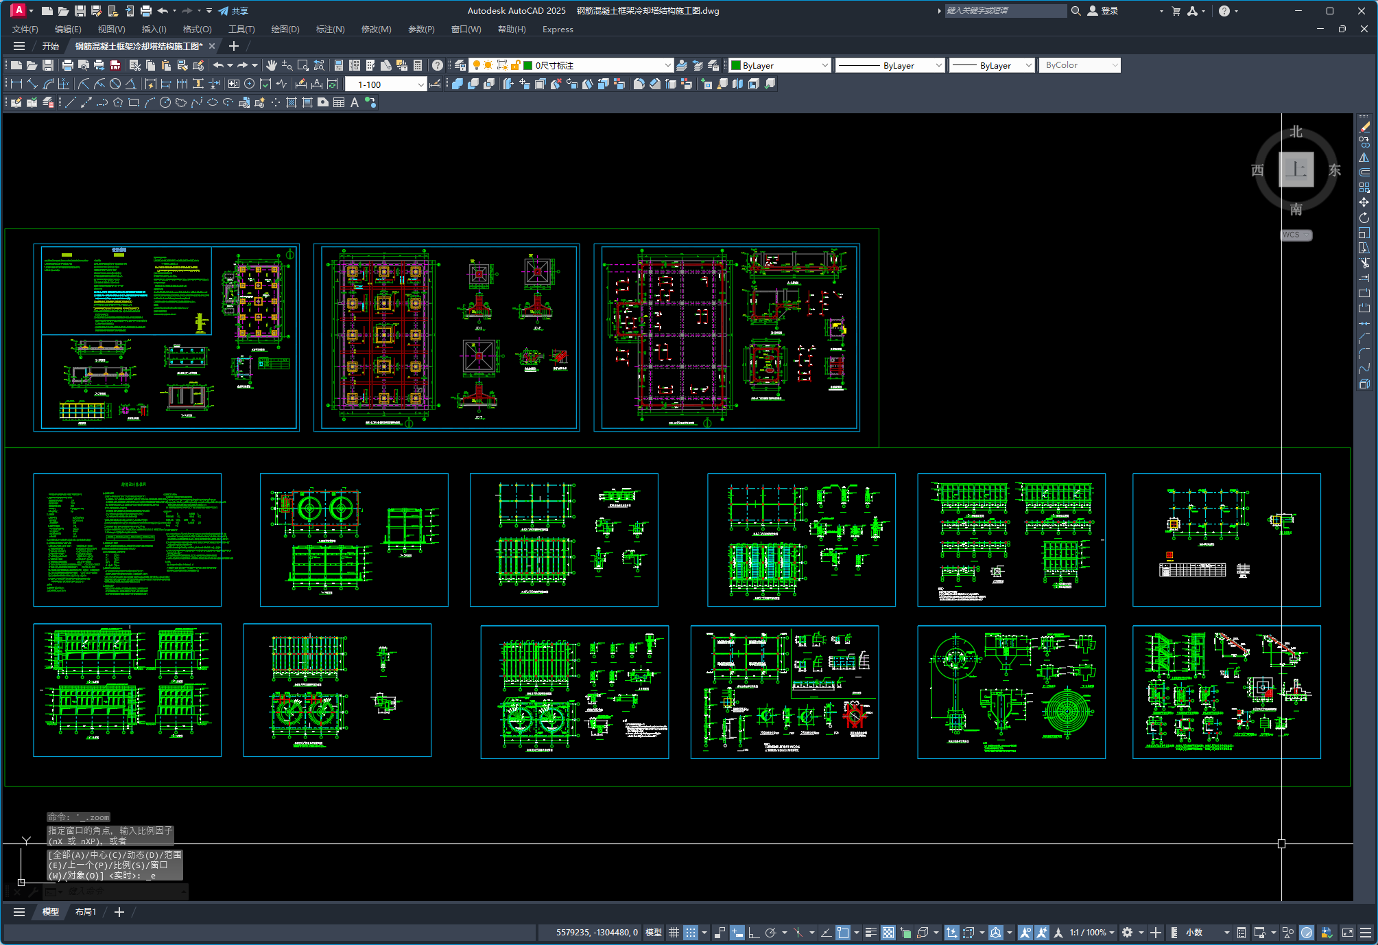Viewport: 1378px width, 945px height.
Task: Toggle snap mode in status bar
Action: click(x=691, y=932)
